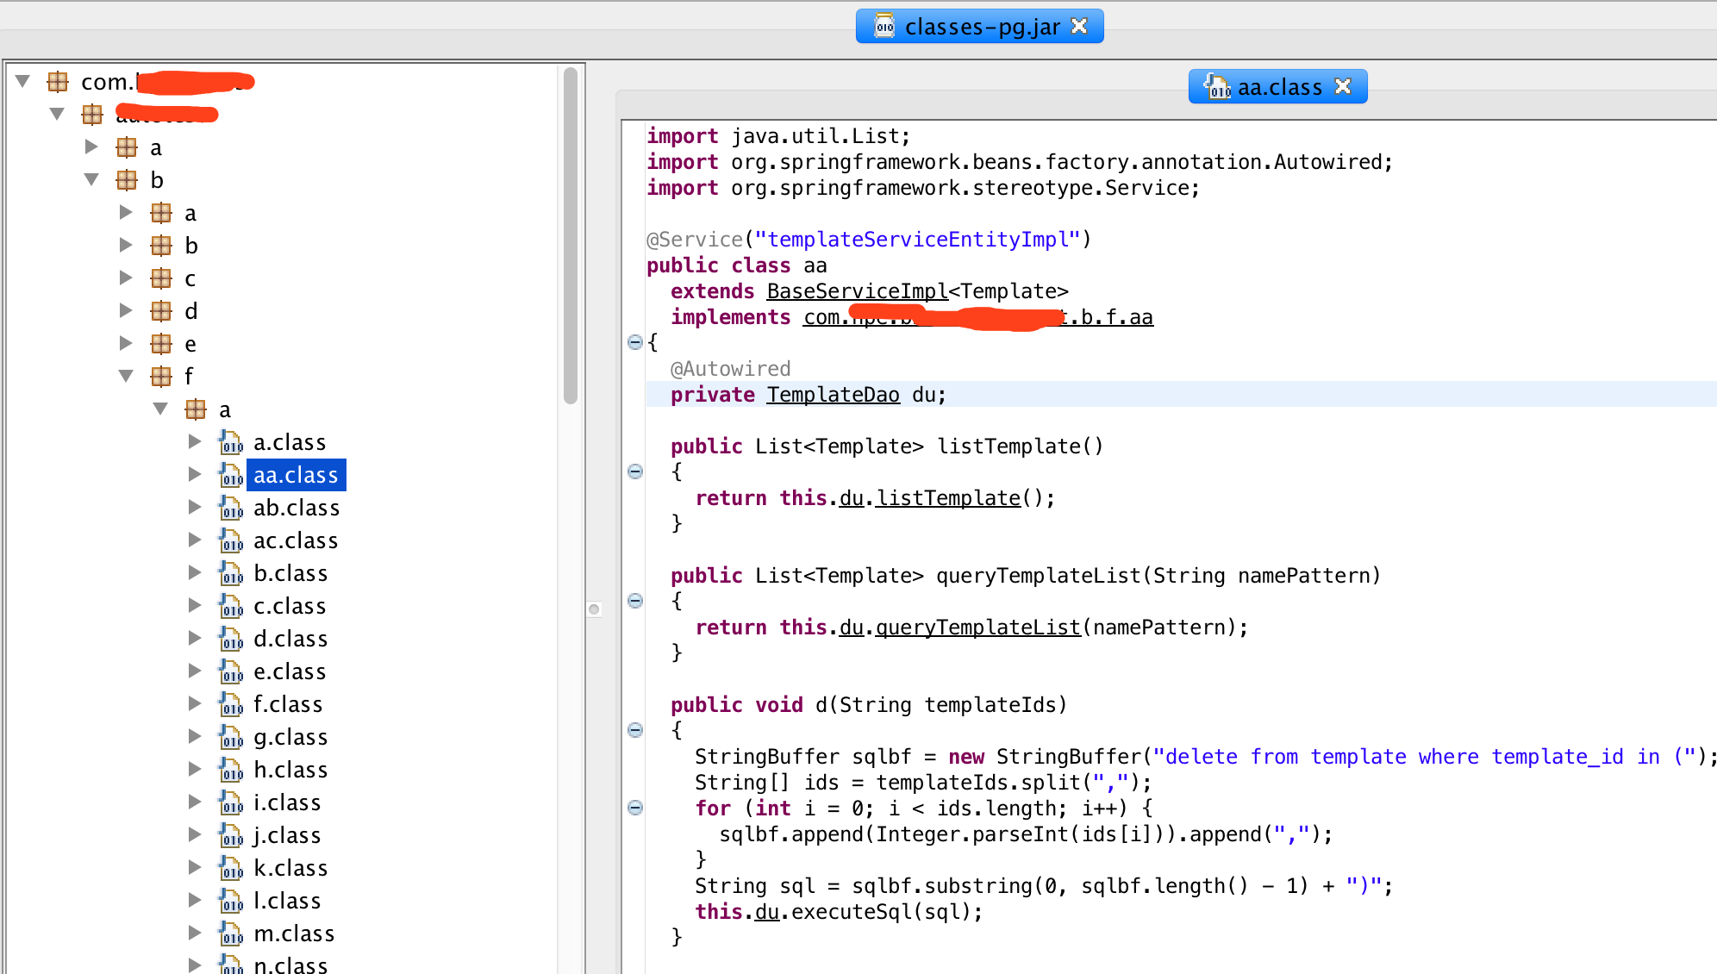Click the class icon on the aa.class tab
This screenshot has width=1717, height=974.
point(1217,86)
